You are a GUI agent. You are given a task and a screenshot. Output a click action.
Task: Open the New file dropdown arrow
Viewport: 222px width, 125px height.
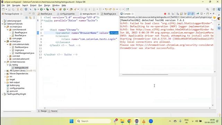[6, 9]
